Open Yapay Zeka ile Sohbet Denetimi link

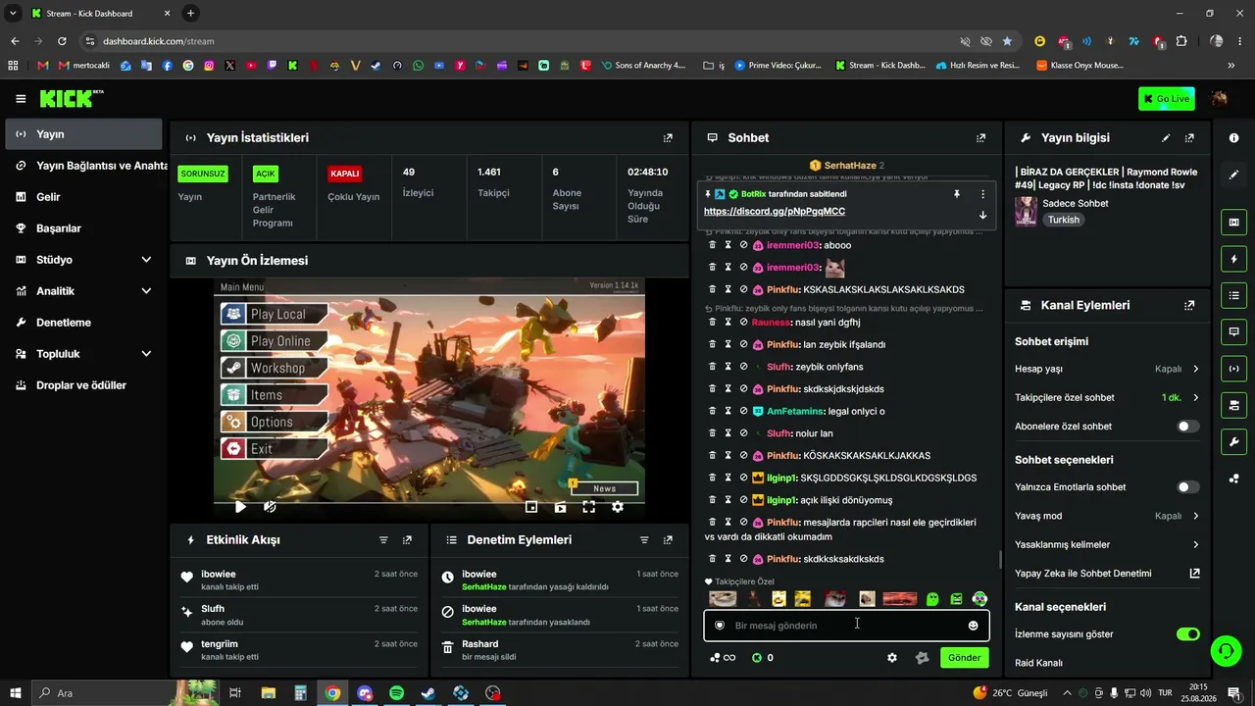(x=1107, y=574)
